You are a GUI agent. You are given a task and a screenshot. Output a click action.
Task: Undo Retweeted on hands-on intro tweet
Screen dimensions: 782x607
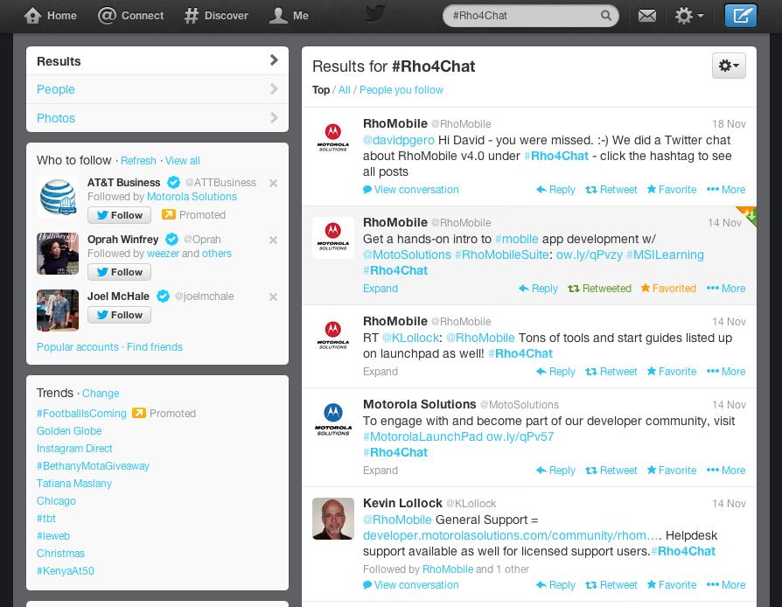[599, 289]
